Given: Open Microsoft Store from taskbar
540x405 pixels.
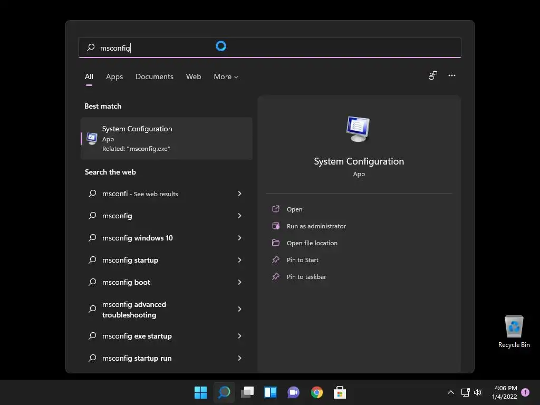Looking at the screenshot, I should pyautogui.click(x=340, y=392).
